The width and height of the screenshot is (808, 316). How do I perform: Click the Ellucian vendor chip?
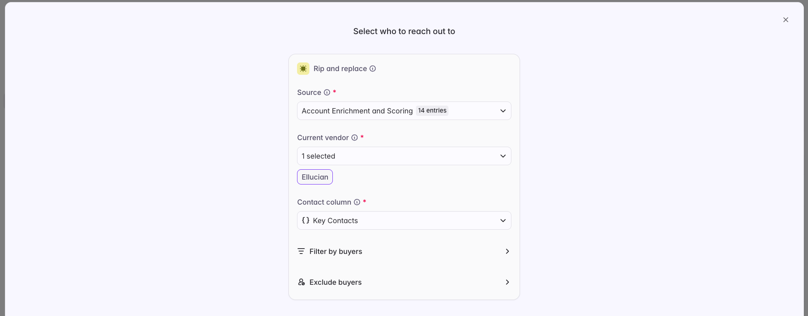pyautogui.click(x=315, y=177)
